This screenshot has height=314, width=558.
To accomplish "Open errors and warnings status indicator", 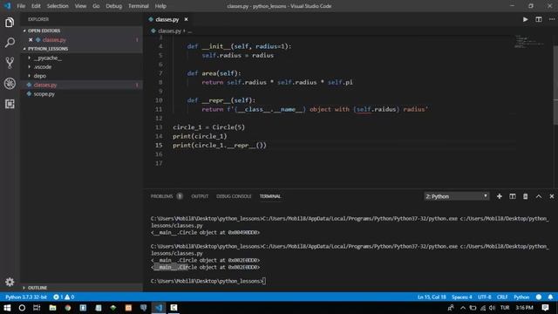I will tap(64, 297).
